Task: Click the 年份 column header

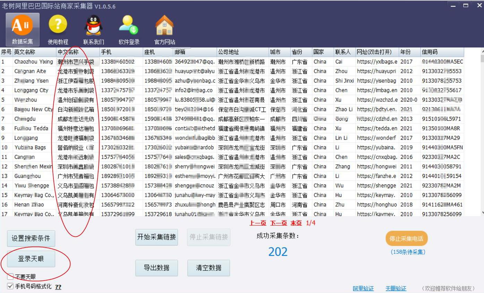Action: click(x=410, y=52)
